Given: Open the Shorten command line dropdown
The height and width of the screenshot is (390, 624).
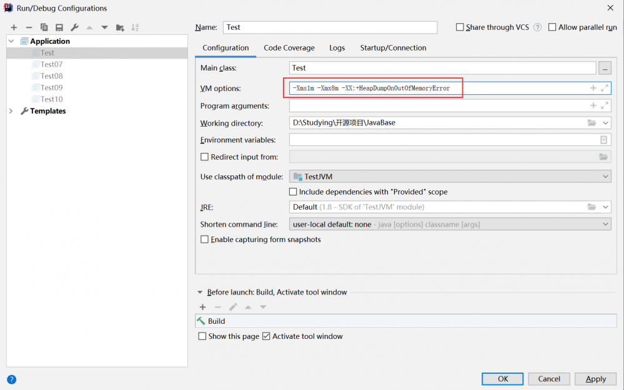Looking at the screenshot, I should [450, 224].
